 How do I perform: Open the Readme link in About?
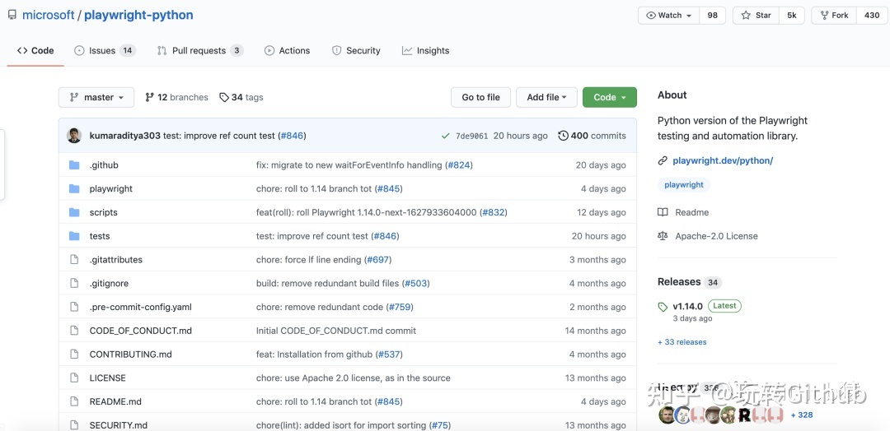tap(683, 212)
